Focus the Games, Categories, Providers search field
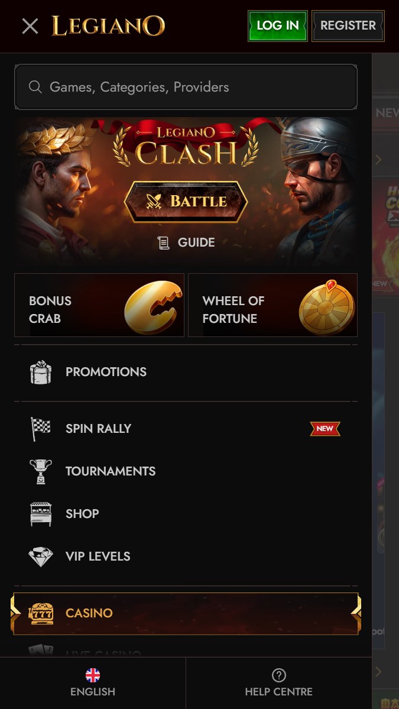This screenshot has width=399, height=709. 186,87
